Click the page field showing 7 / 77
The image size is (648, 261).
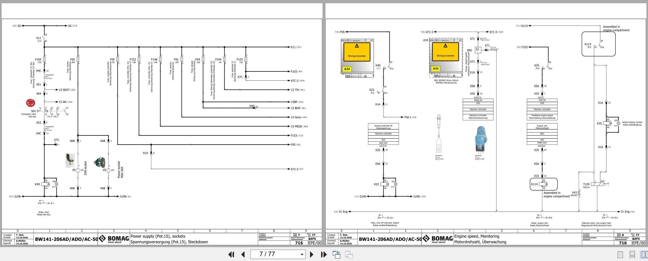coord(269,254)
